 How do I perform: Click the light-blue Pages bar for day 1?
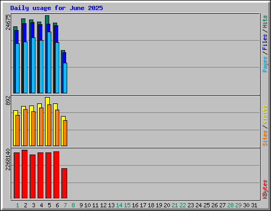17,68
